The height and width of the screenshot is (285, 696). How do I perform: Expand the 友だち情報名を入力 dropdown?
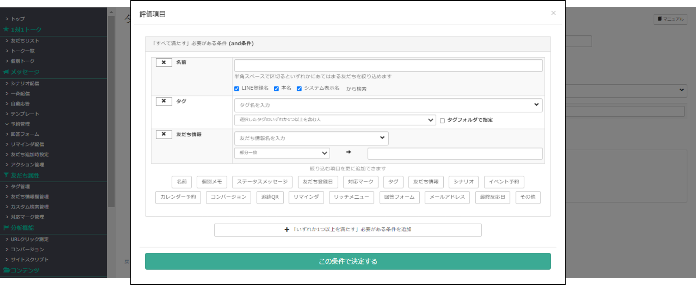coord(311,138)
